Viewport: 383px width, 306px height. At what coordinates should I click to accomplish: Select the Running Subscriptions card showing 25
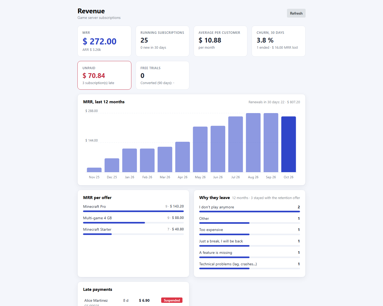[x=163, y=41]
